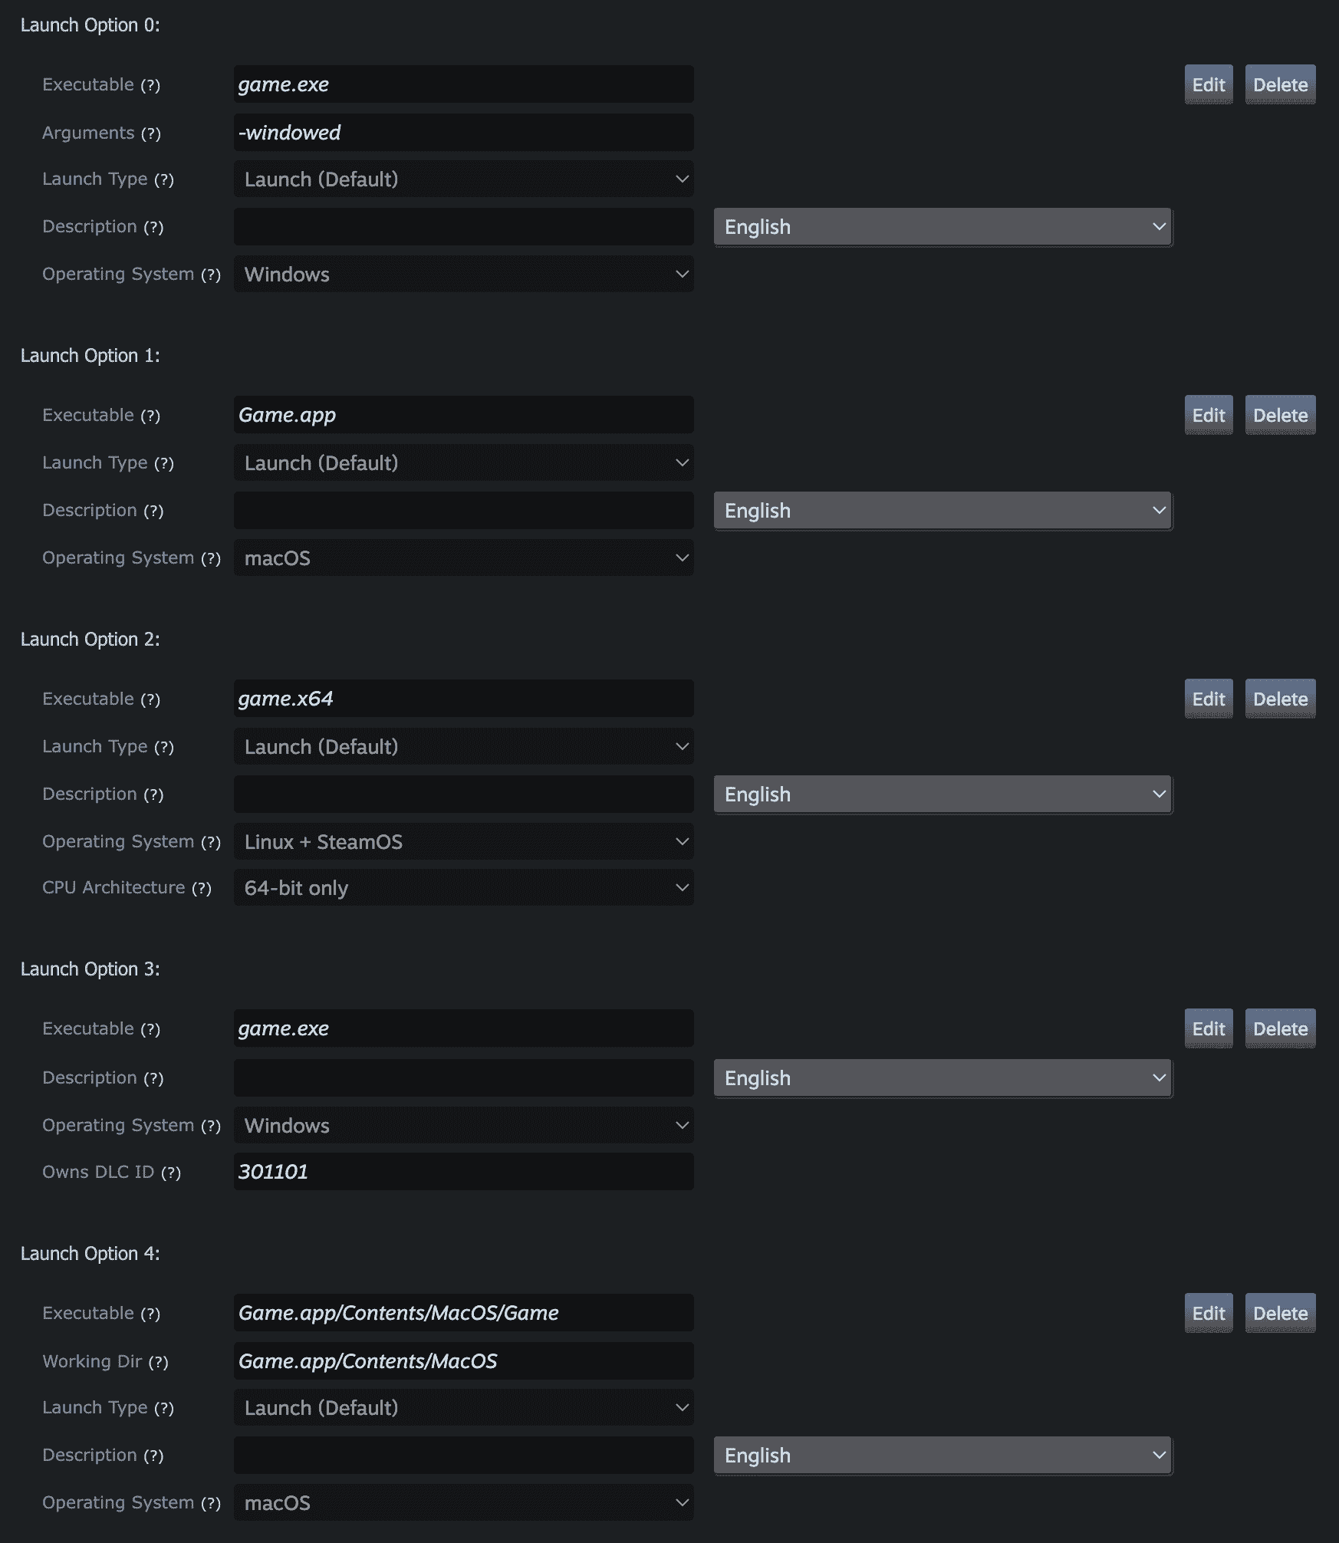The image size is (1339, 1543).
Task: Open the 64-bit only CPU Architecture dropdown
Action: point(463,888)
